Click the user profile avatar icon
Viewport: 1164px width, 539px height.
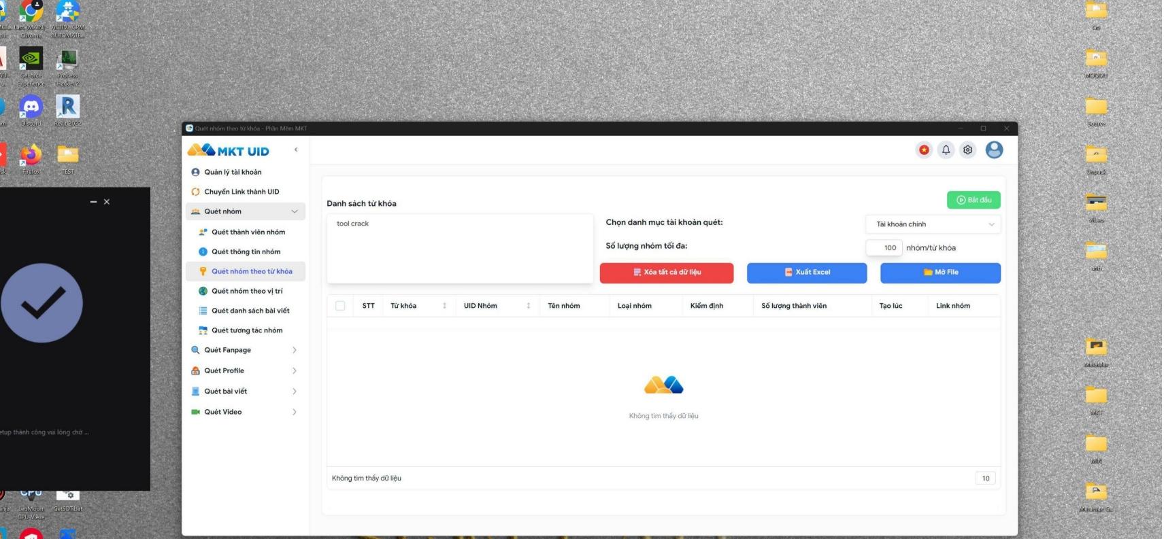tap(994, 150)
